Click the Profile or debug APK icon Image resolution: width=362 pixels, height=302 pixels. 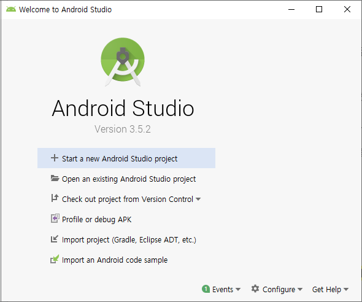click(x=55, y=219)
